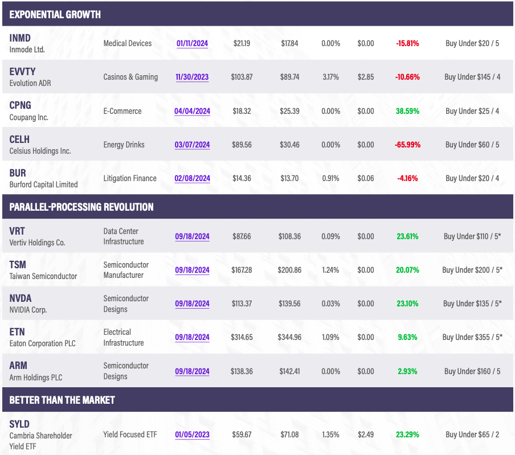515x455 pixels.
Task: Click the 23.61% return for VRT
Action: click(x=407, y=236)
